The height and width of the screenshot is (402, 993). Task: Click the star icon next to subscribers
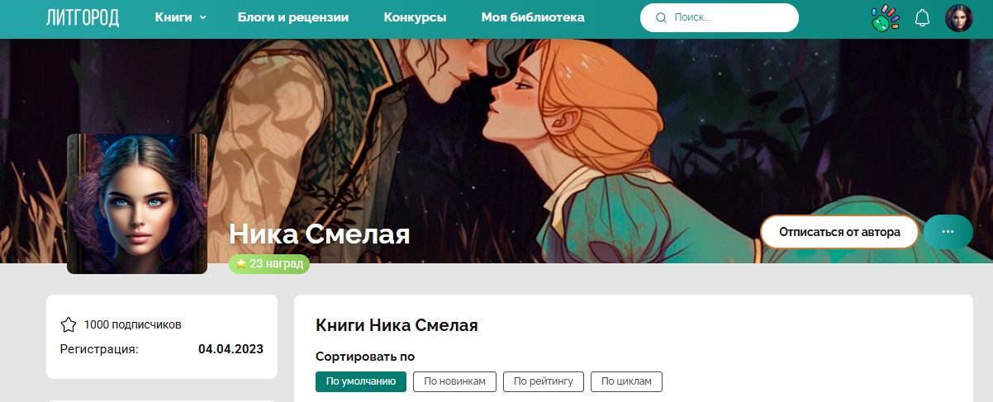[x=69, y=324]
